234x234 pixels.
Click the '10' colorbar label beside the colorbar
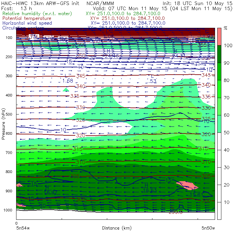coord(226,202)
